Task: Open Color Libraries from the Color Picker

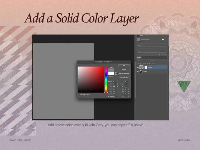Action: [x=124, y=78]
